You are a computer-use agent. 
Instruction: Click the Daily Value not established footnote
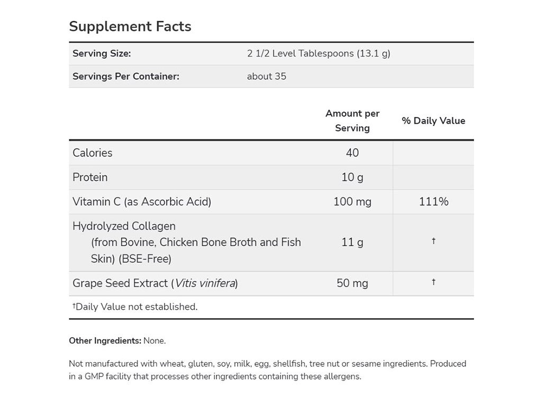(x=135, y=307)
